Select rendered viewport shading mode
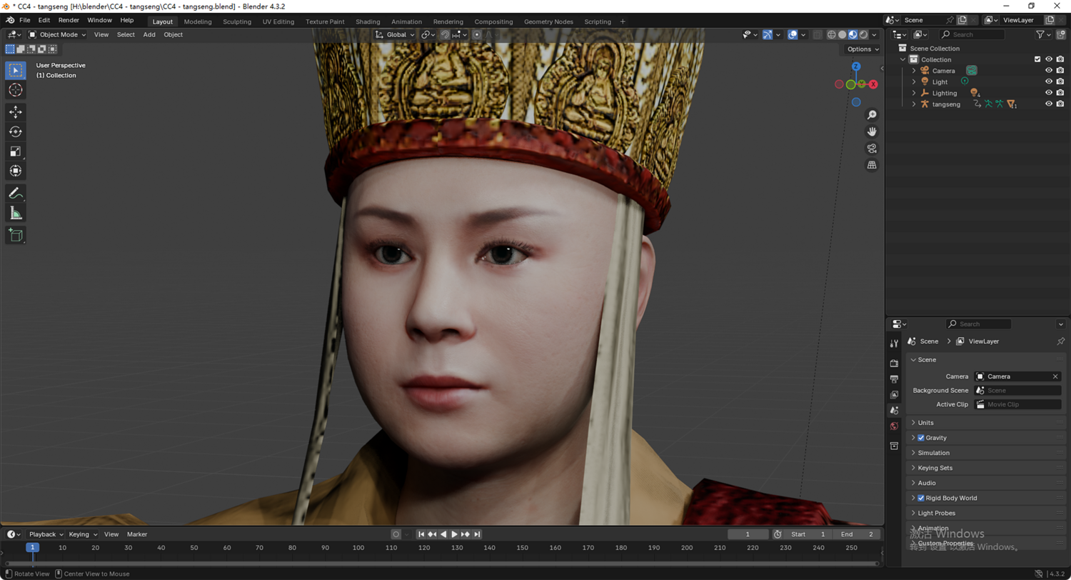 click(864, 34)
